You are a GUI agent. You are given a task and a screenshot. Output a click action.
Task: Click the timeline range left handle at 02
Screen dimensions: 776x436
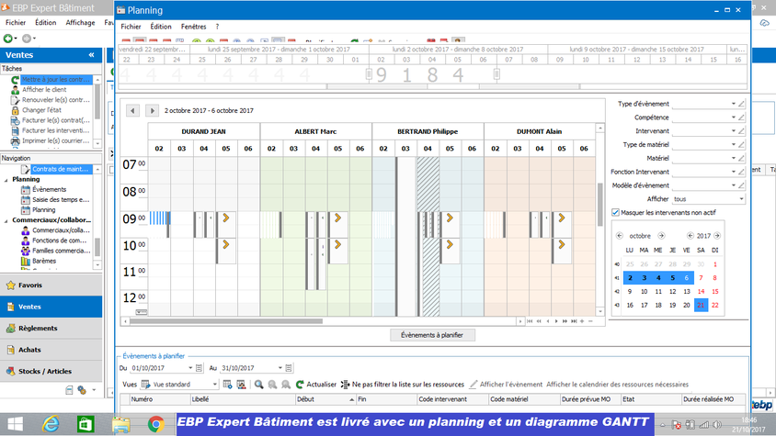pos(369,74)
